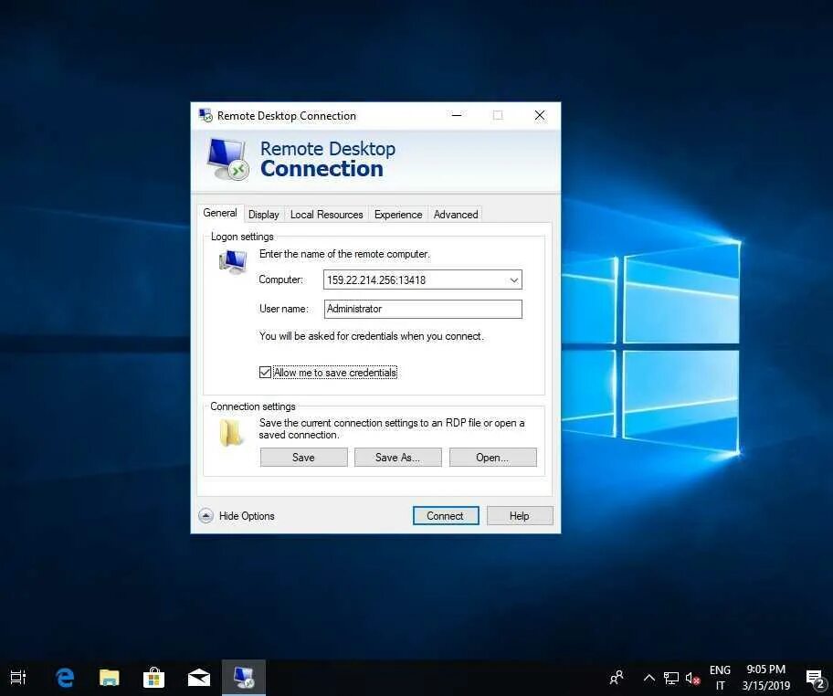Click the Save As... button
This screenshot has width=833, height=696.
(397, 458)
